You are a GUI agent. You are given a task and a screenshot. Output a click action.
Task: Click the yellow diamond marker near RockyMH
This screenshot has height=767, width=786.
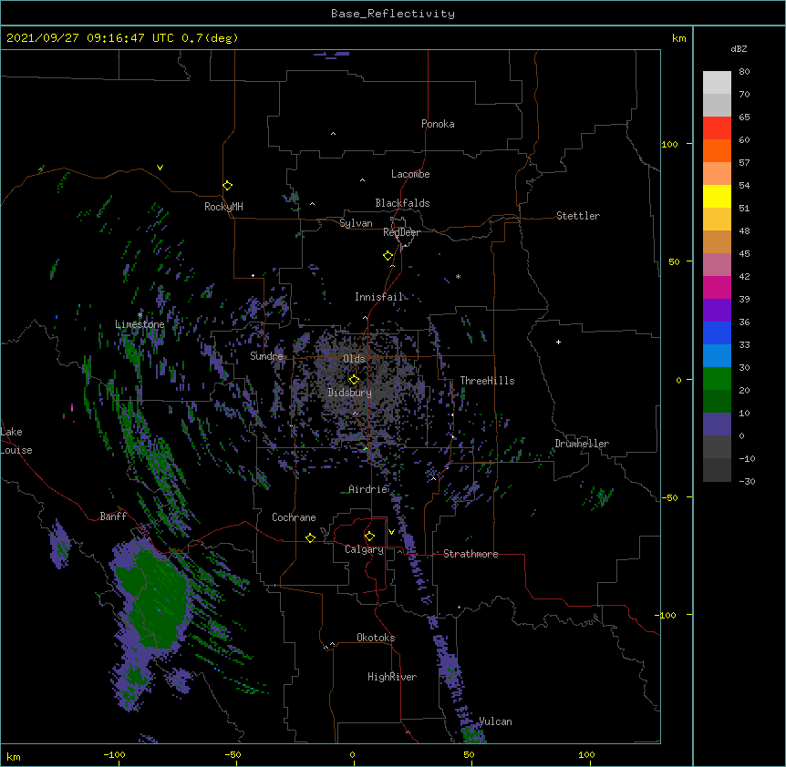(228, 186)
